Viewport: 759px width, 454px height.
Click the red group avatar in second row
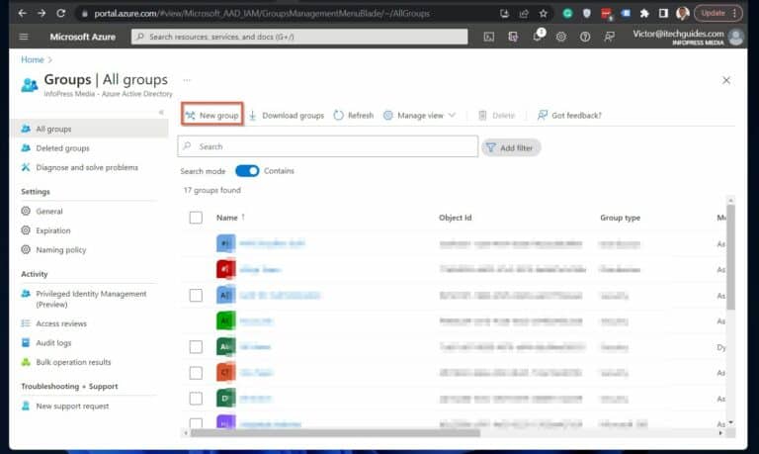(x=225, y=269)
